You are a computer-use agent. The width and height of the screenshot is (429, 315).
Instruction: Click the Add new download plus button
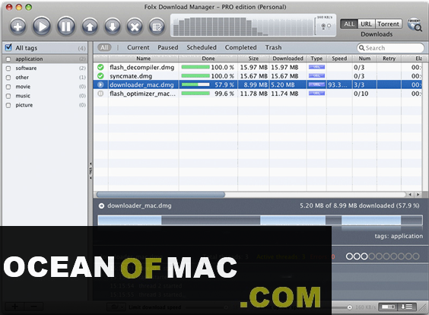17,27
